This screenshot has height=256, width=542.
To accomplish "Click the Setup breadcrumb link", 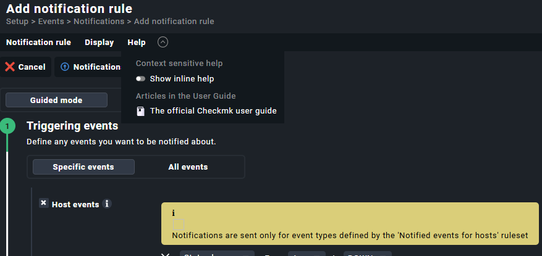I will (x=17, y=21).
